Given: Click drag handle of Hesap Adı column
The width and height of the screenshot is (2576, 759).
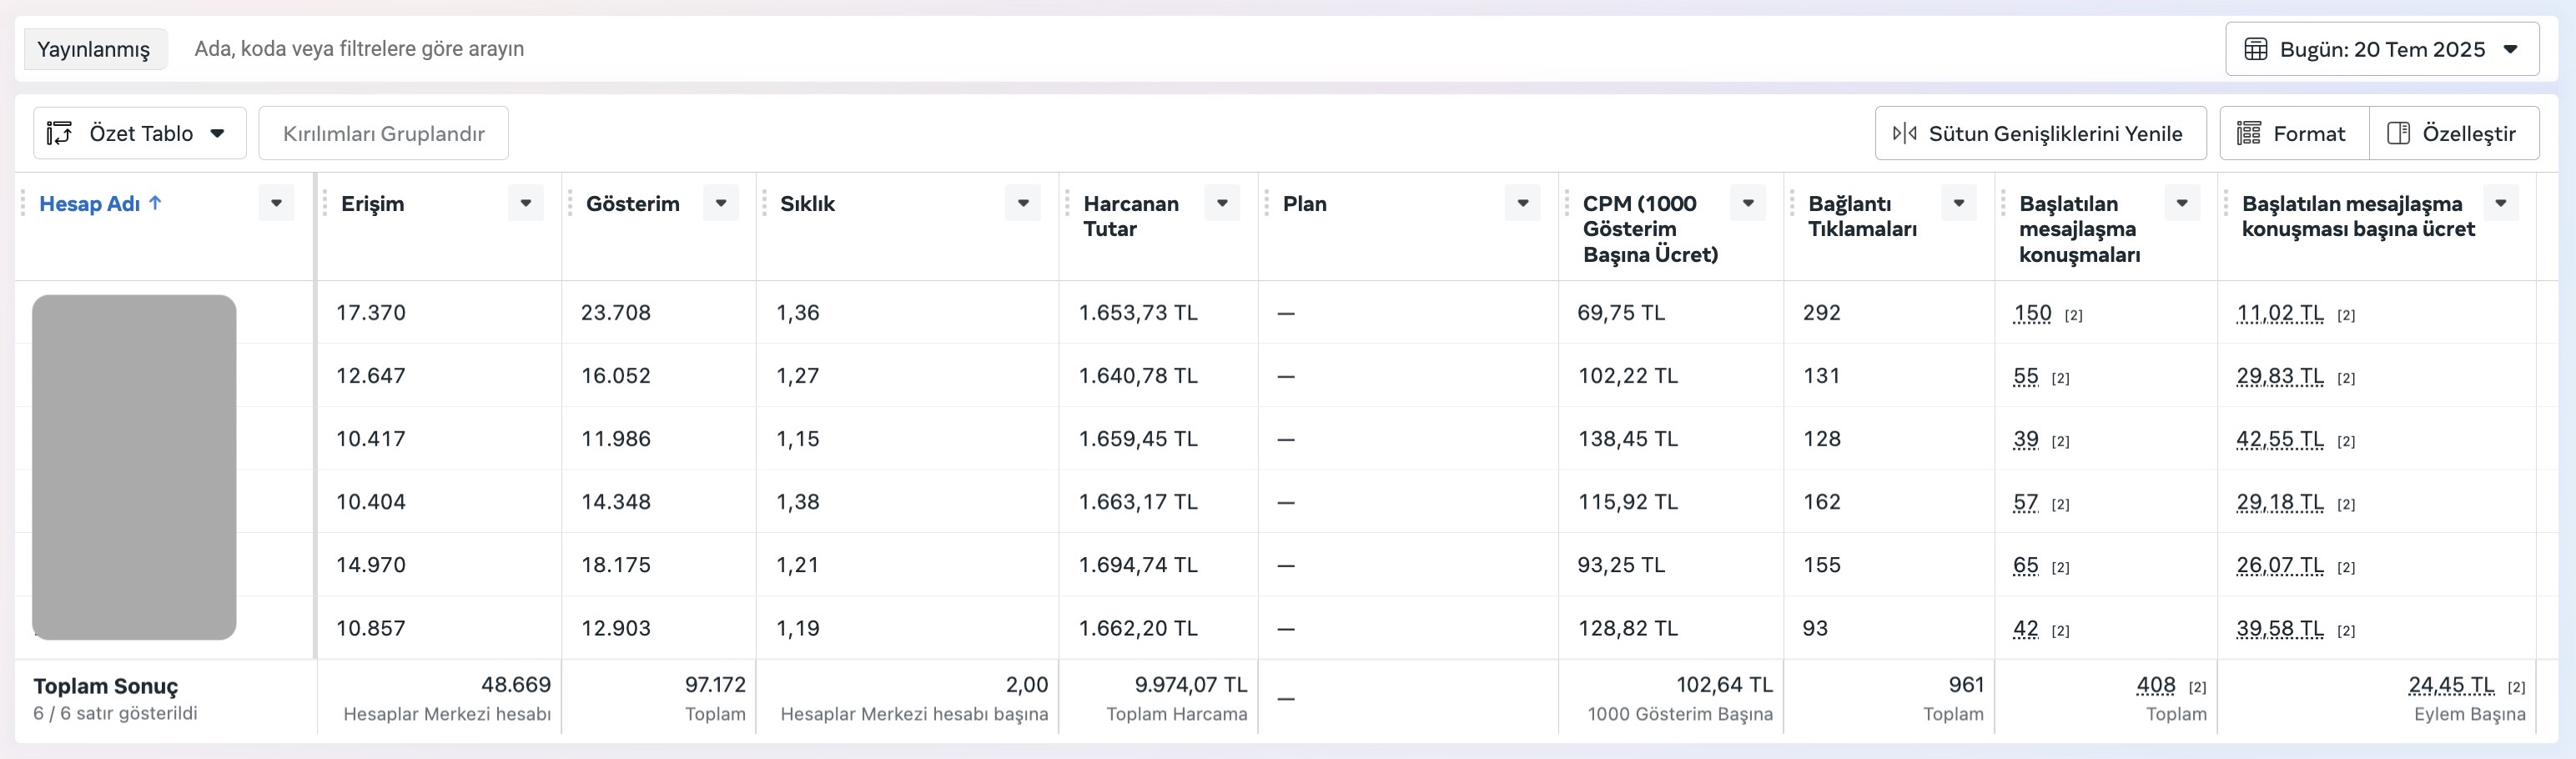Looking at the screenshot, I should click(23, 203).
